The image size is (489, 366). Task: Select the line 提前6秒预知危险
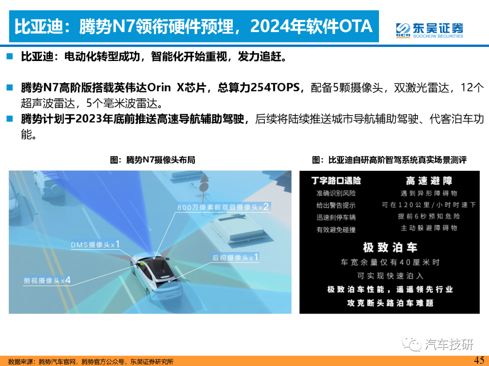pos(429,216)
